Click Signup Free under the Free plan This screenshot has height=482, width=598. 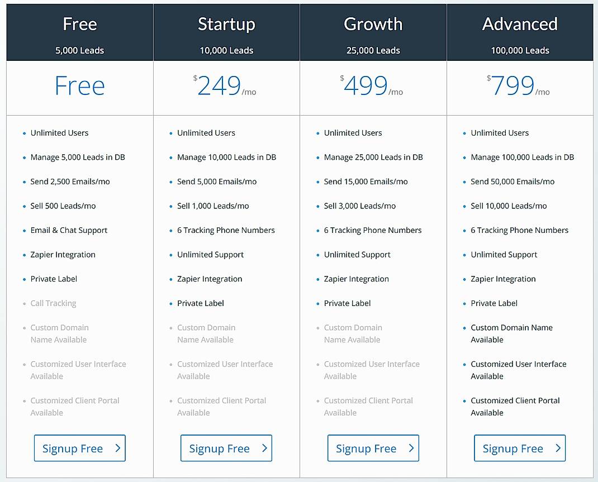(x=79, y=448)
